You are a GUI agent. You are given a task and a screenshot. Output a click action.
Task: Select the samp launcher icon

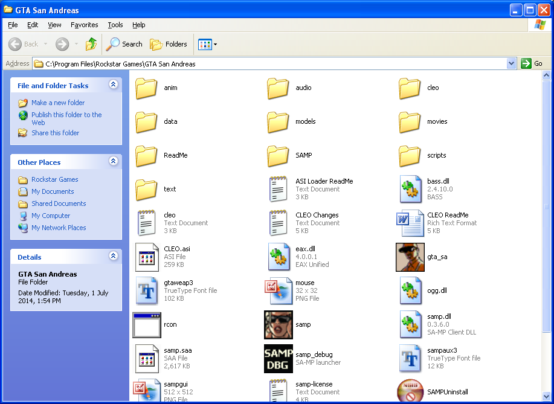coord(279,325)
